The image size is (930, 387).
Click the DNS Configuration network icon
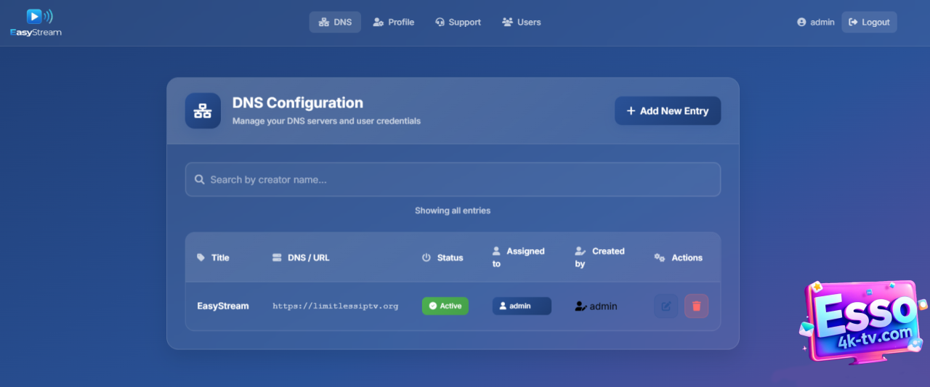(x=203, y=111)
